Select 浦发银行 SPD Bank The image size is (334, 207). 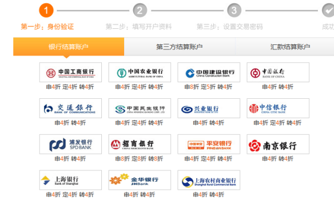(x=71, y=144)
